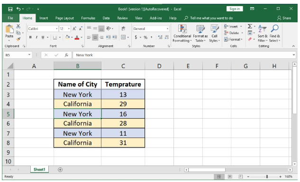The width and height of the screenshot is (300, 182).
Task: Open the Format cells menu
Action: pyautogui.click(x=233, y=39)
